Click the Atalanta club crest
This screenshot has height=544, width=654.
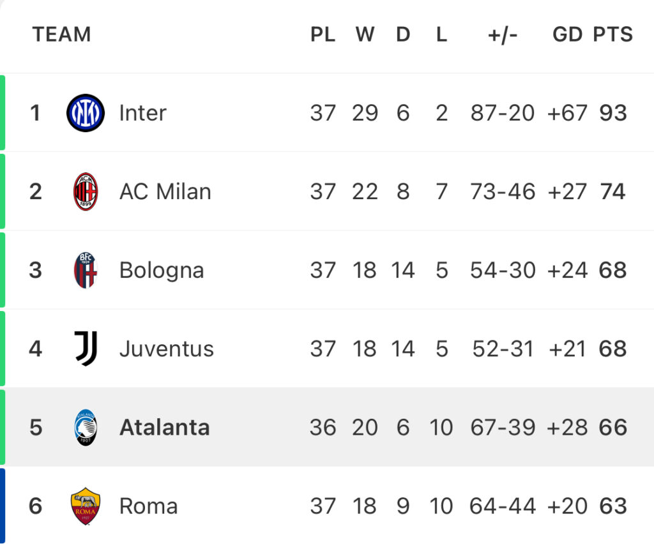[x=86, y=427]
